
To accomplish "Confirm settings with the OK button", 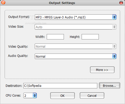I will coord(62,96).
